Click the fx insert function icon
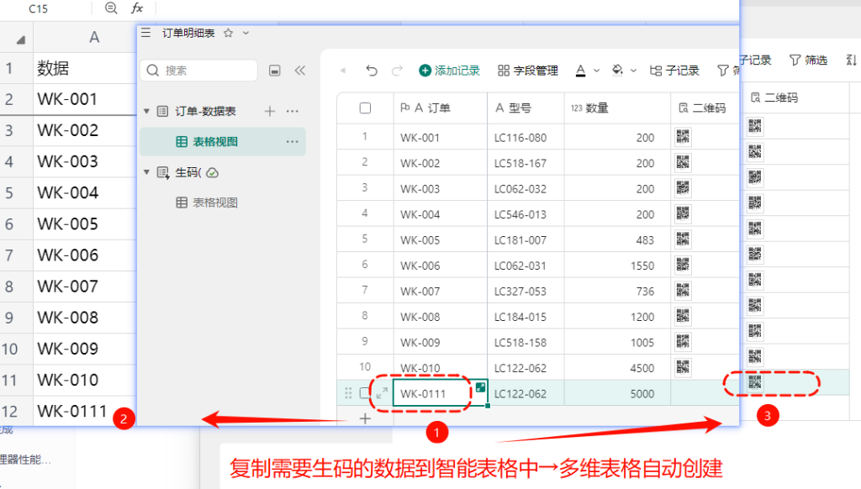The height and width of the screenshot is (489, 861). click(137, 8)
